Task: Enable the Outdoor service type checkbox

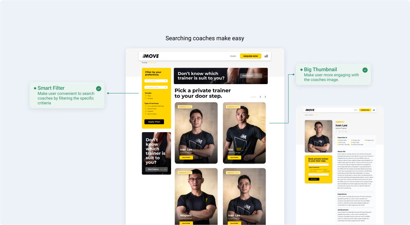Action: click(146, 111)
